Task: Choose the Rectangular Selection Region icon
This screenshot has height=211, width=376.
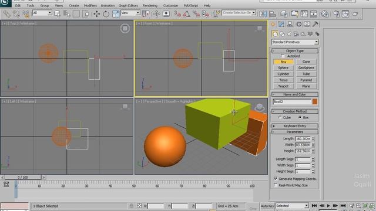Action: point(76,14)
